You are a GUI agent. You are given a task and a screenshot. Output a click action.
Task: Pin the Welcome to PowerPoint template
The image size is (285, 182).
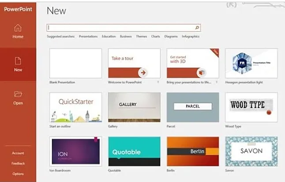158,82
